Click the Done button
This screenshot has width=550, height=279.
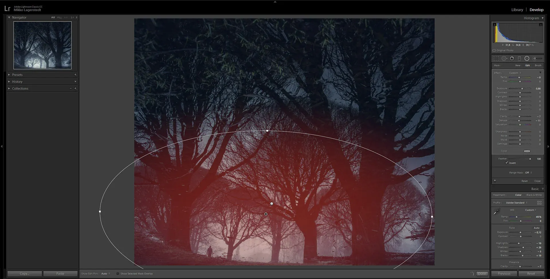[x=482, y=274]
